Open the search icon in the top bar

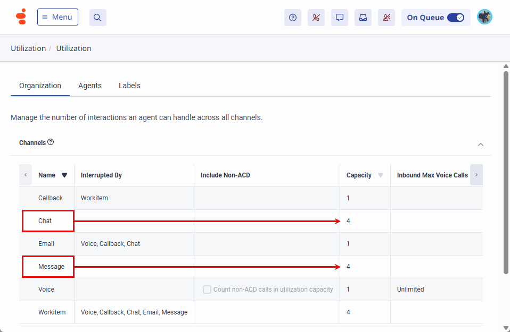pyautogui.click(x=97, y=16)
